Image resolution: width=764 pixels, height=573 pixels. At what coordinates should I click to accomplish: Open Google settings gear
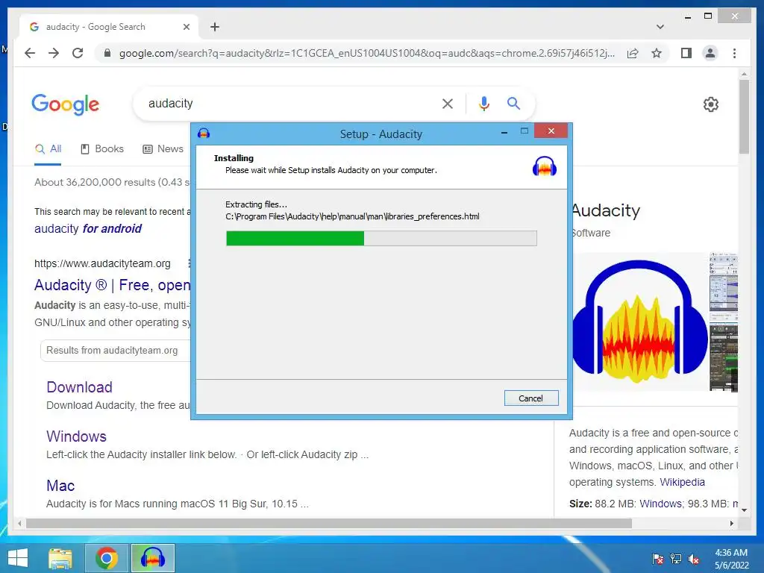pyautogui.click(x=711, y=104)
